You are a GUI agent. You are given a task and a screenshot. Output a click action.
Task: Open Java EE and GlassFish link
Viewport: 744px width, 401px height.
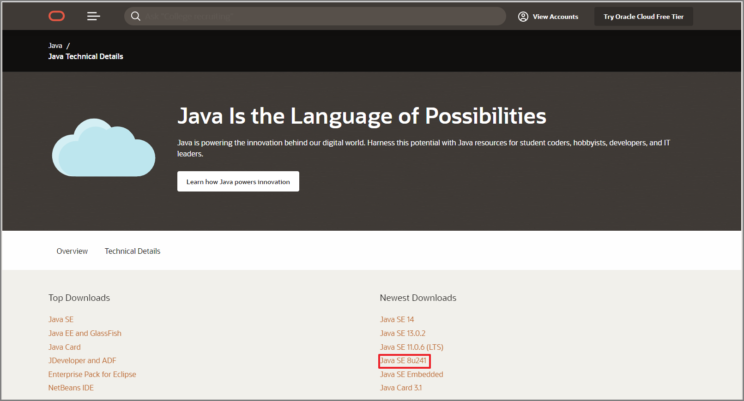[x=85, y=333]
